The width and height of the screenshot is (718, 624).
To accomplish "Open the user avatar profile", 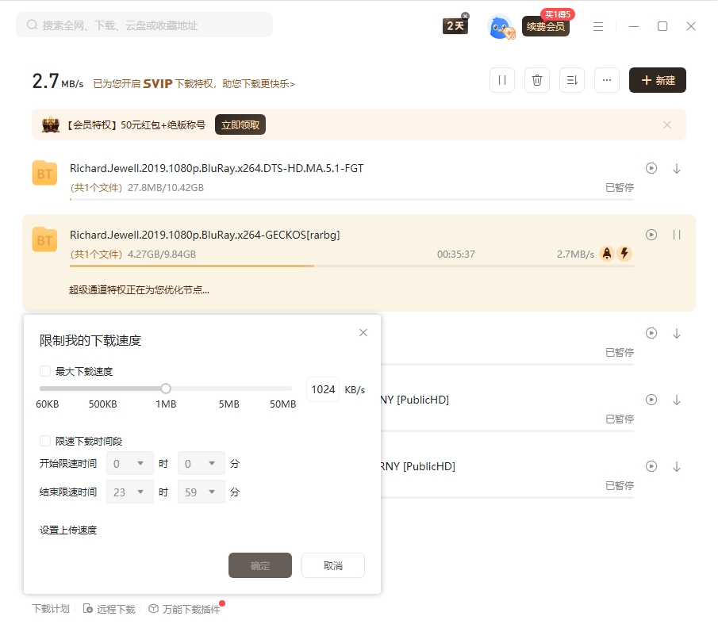I will (x=501, y=26).
